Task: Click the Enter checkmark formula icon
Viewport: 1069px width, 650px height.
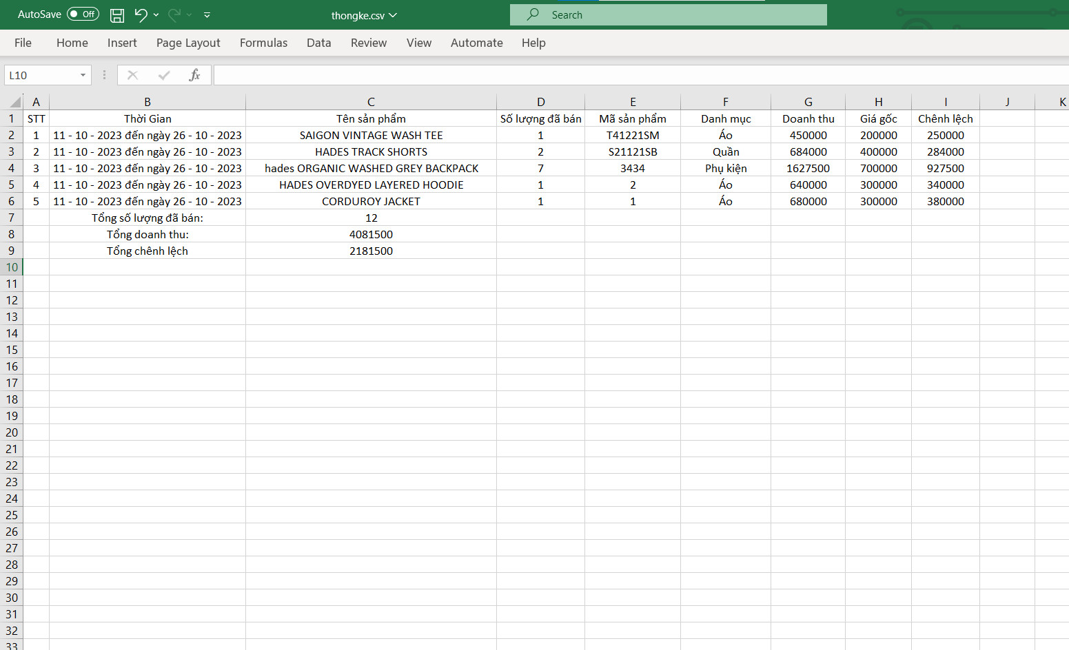Action: (x=164, y=75)
